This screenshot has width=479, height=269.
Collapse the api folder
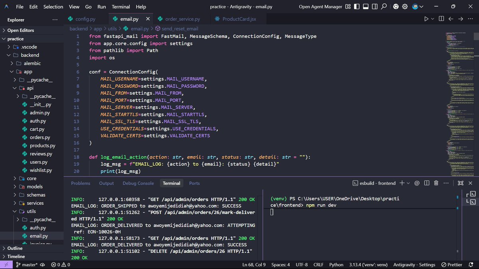(32, 88)
